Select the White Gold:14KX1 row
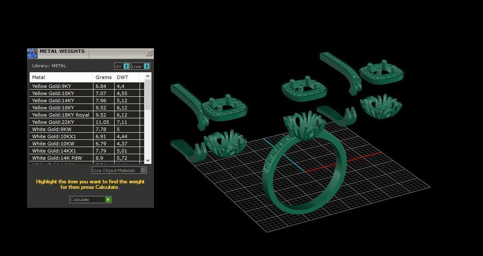The image size is (483, 256). [87, 151]
